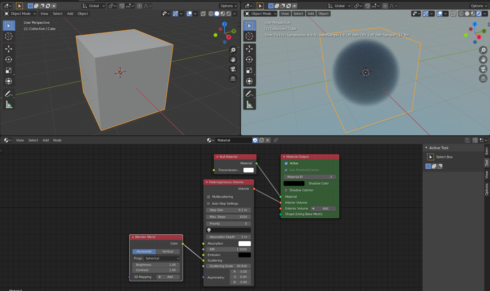Screen dimensions: 490x291
Task: Open the Item tab in sidebar
Action: [x=487, y=151]
